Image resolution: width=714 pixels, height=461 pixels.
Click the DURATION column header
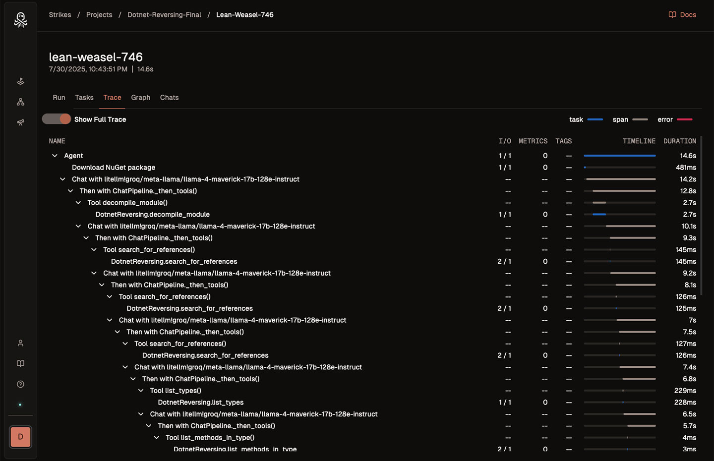(680, 141)
